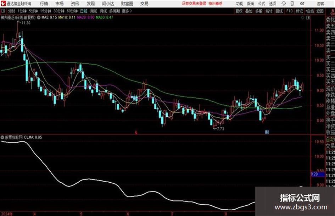
Task: Click the 游客 guest account label
Action: click(x=320, y=4)
